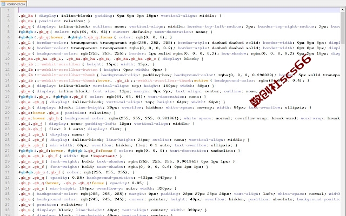
Task: Click the ".gb_M" selector on line 8
Action: pyautogui.click(x=24, y=48)
